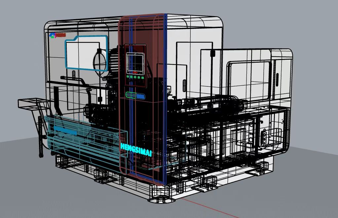
Task: Select the company logo in the top-left corner
Action: (x=57, y=35)
